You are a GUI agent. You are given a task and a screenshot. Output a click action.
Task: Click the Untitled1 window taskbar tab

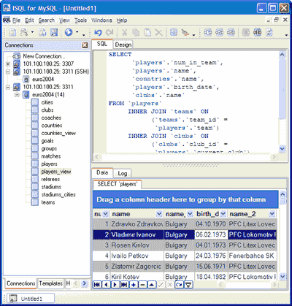(x=31, y=299)
